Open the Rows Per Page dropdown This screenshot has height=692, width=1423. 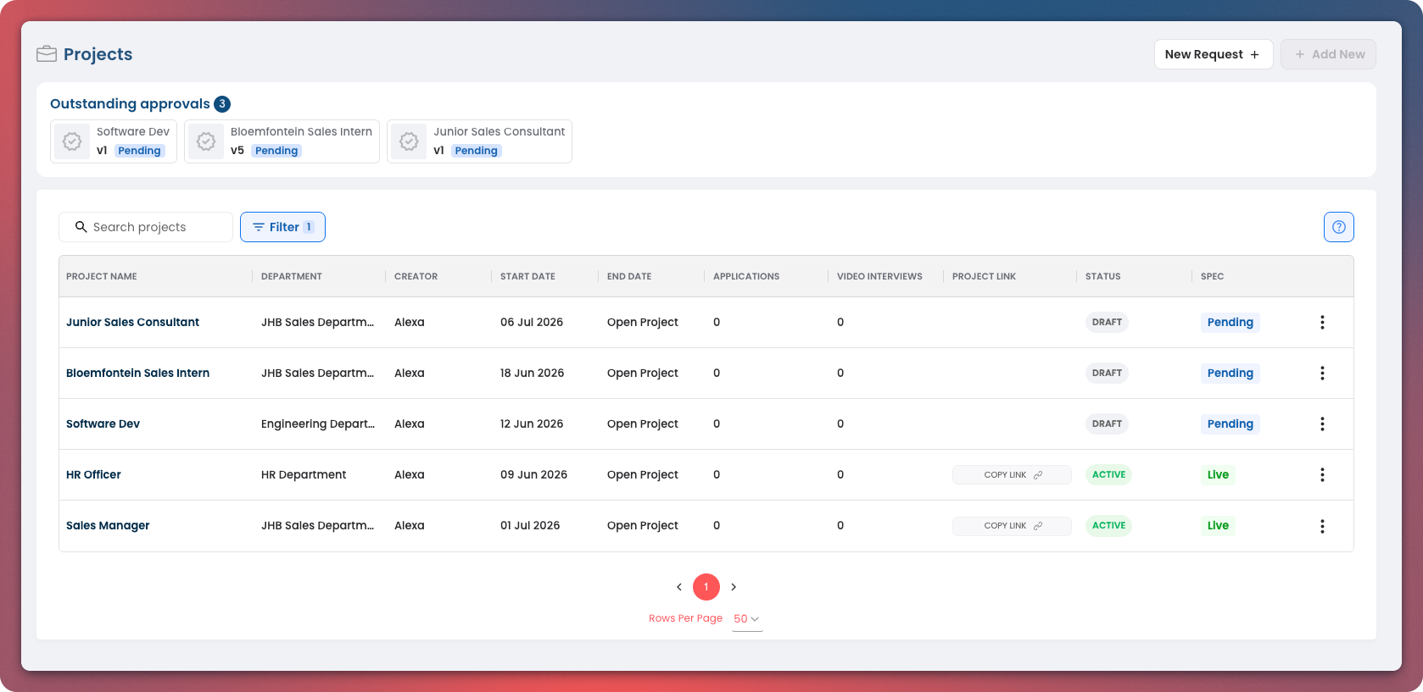747,619
